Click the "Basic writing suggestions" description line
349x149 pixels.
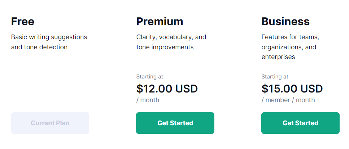click(x=49, y=37)
